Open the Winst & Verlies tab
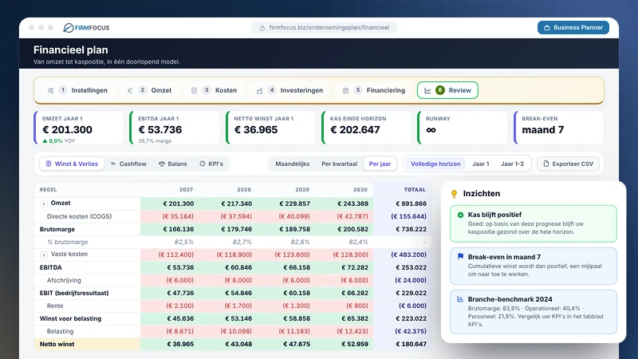Image resolution: width=638 pixels, height=359 pixels. coord(72,164)
